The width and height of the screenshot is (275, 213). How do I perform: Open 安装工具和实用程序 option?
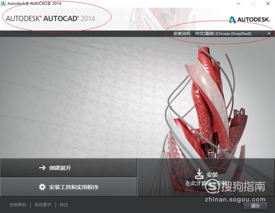click(68, 187)
